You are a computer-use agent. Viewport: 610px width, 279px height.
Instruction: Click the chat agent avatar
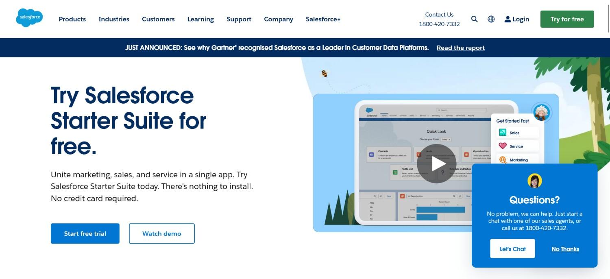pyautogui.click(x=534, y=181)
